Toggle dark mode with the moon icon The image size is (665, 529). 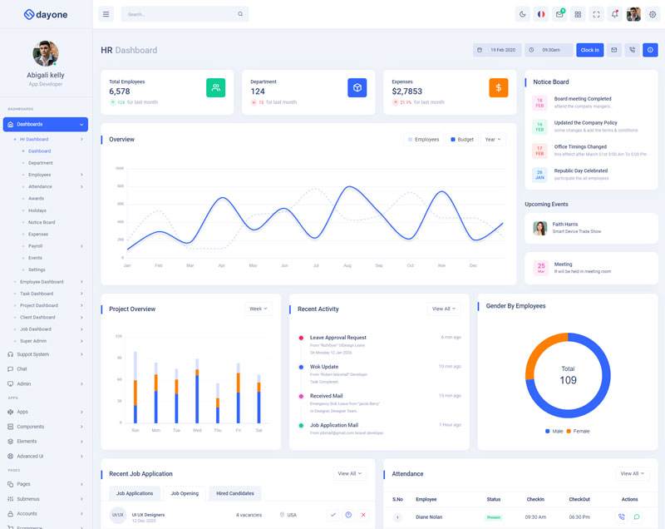pyautogui.click(x=522, y=14)
